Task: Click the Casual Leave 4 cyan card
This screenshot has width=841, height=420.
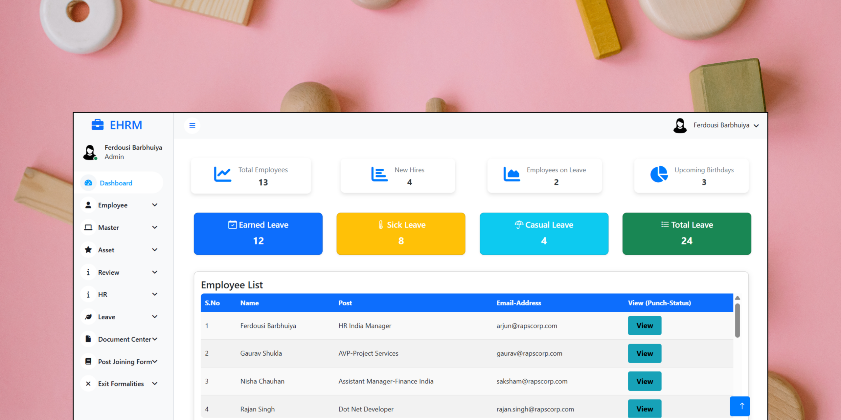Action: tap(544, 234)
